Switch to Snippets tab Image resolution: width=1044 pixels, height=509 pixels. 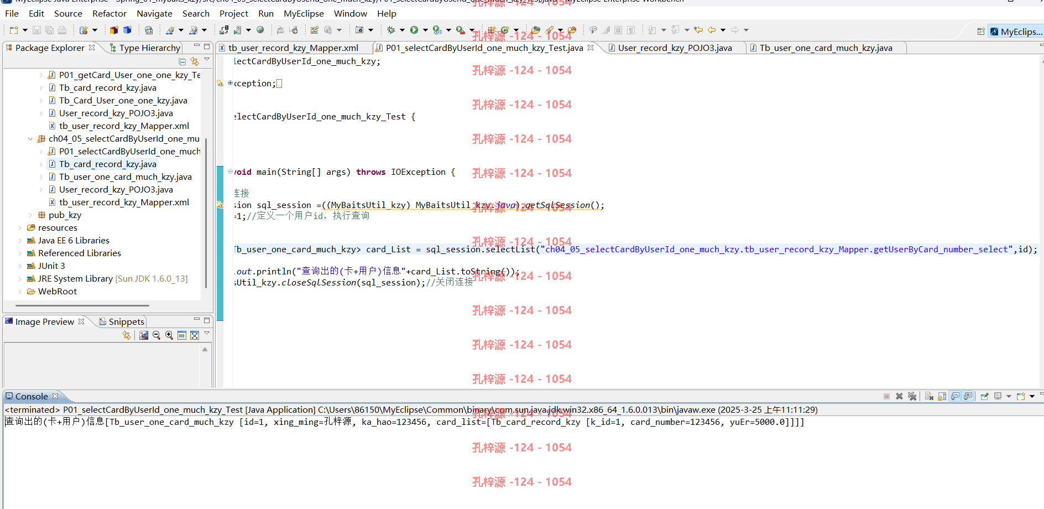(122, 322)
